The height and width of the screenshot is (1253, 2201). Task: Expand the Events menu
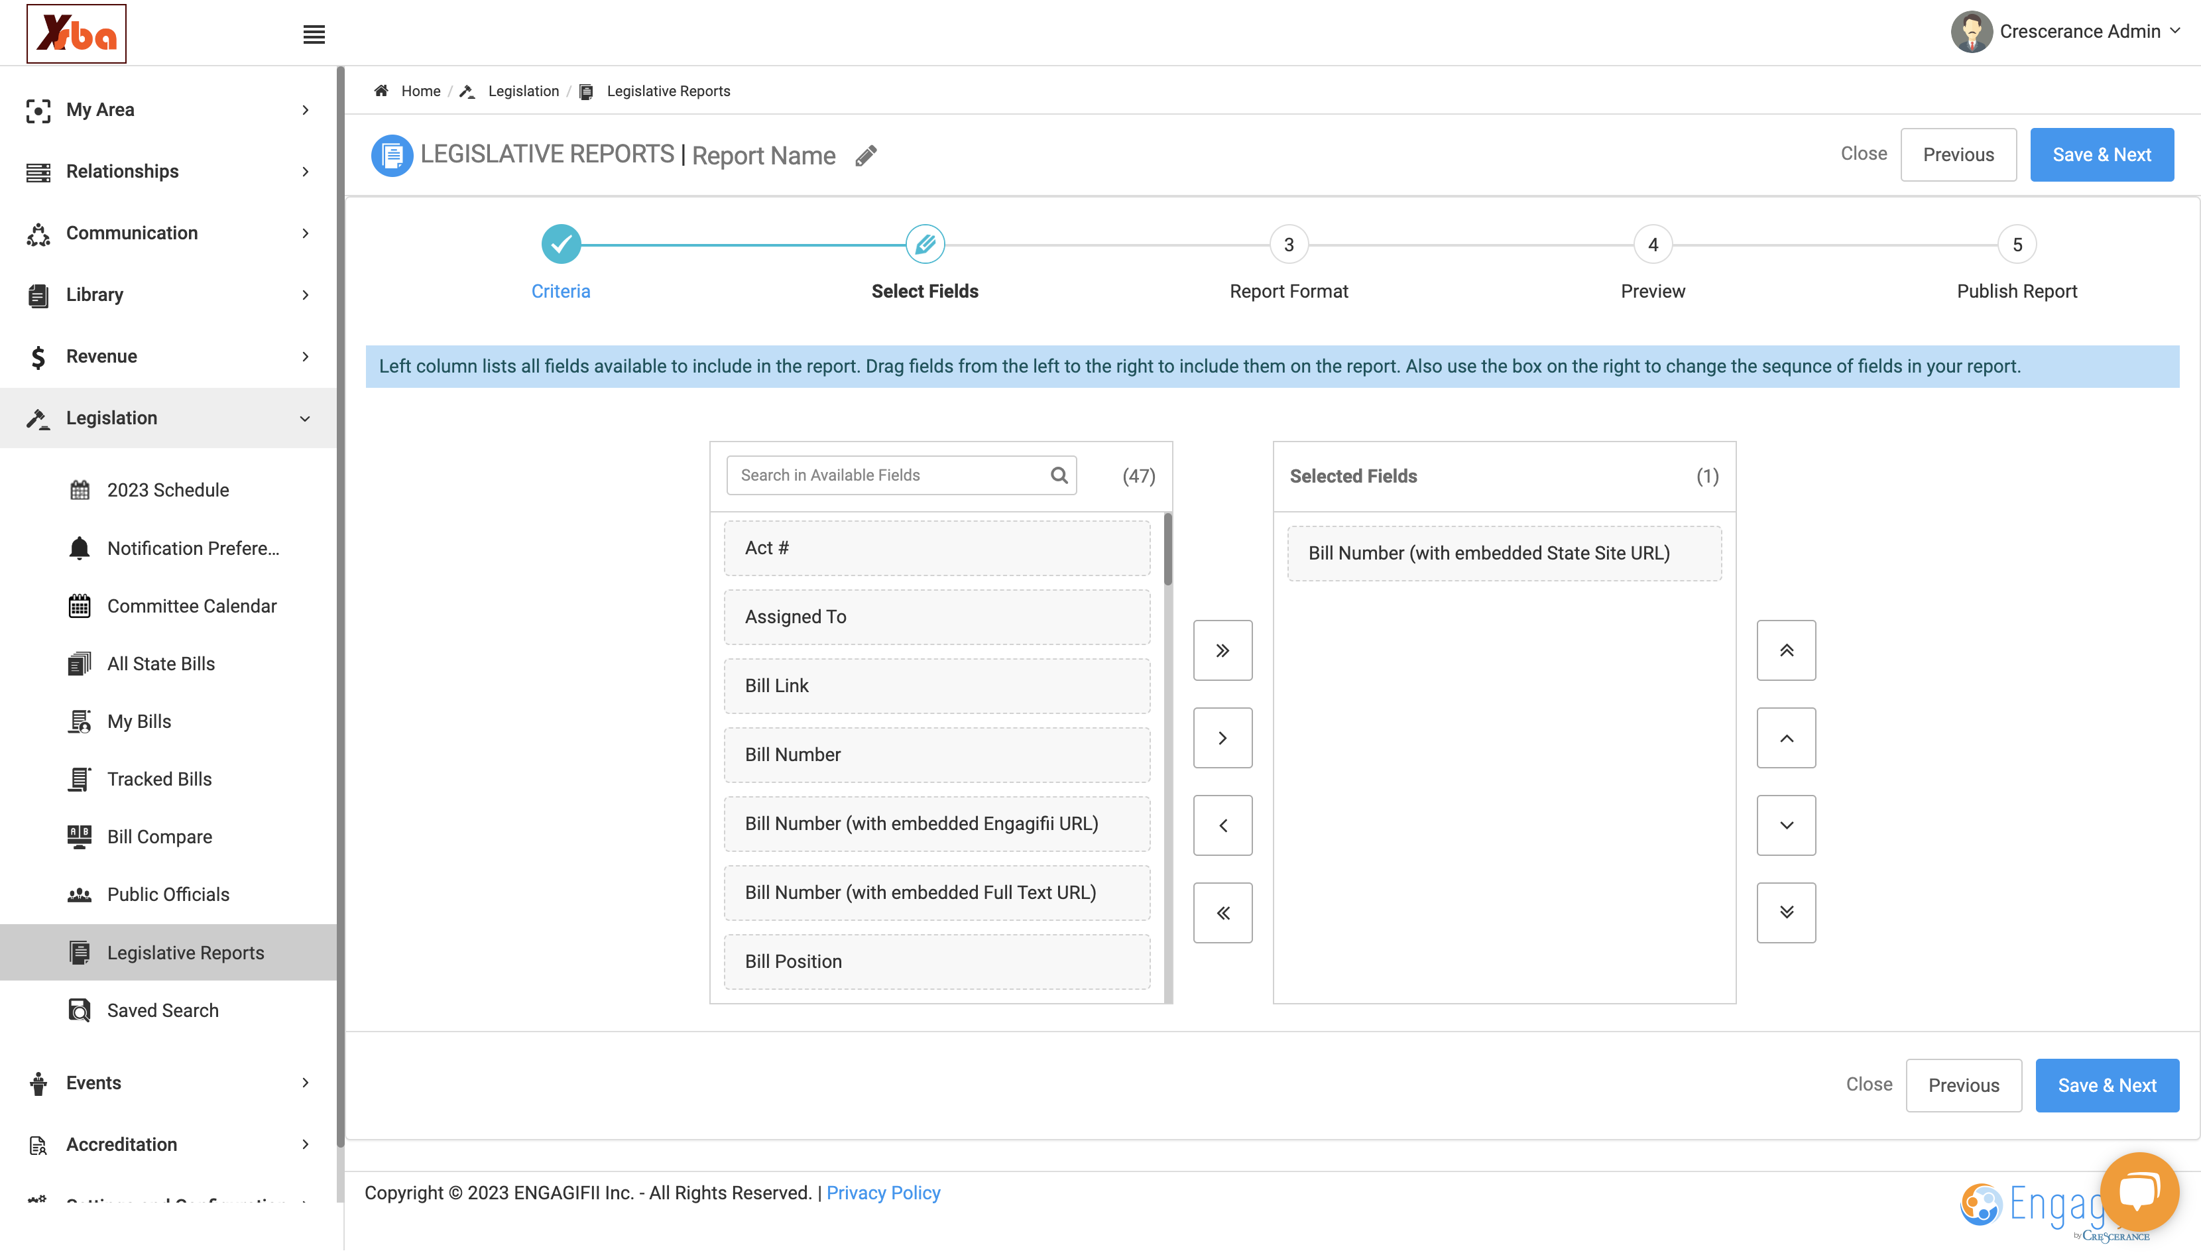tap(168, 1083)
